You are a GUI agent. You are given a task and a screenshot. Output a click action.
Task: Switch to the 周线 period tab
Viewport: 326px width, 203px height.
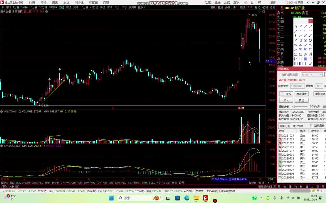(68, 7)
